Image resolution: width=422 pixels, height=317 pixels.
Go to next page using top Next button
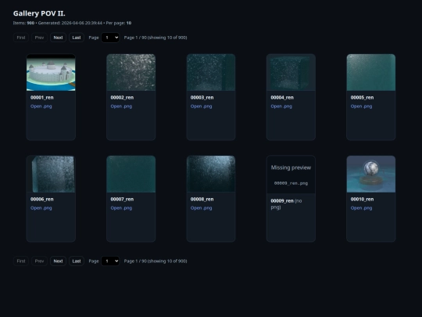click(x=58, y=38)
